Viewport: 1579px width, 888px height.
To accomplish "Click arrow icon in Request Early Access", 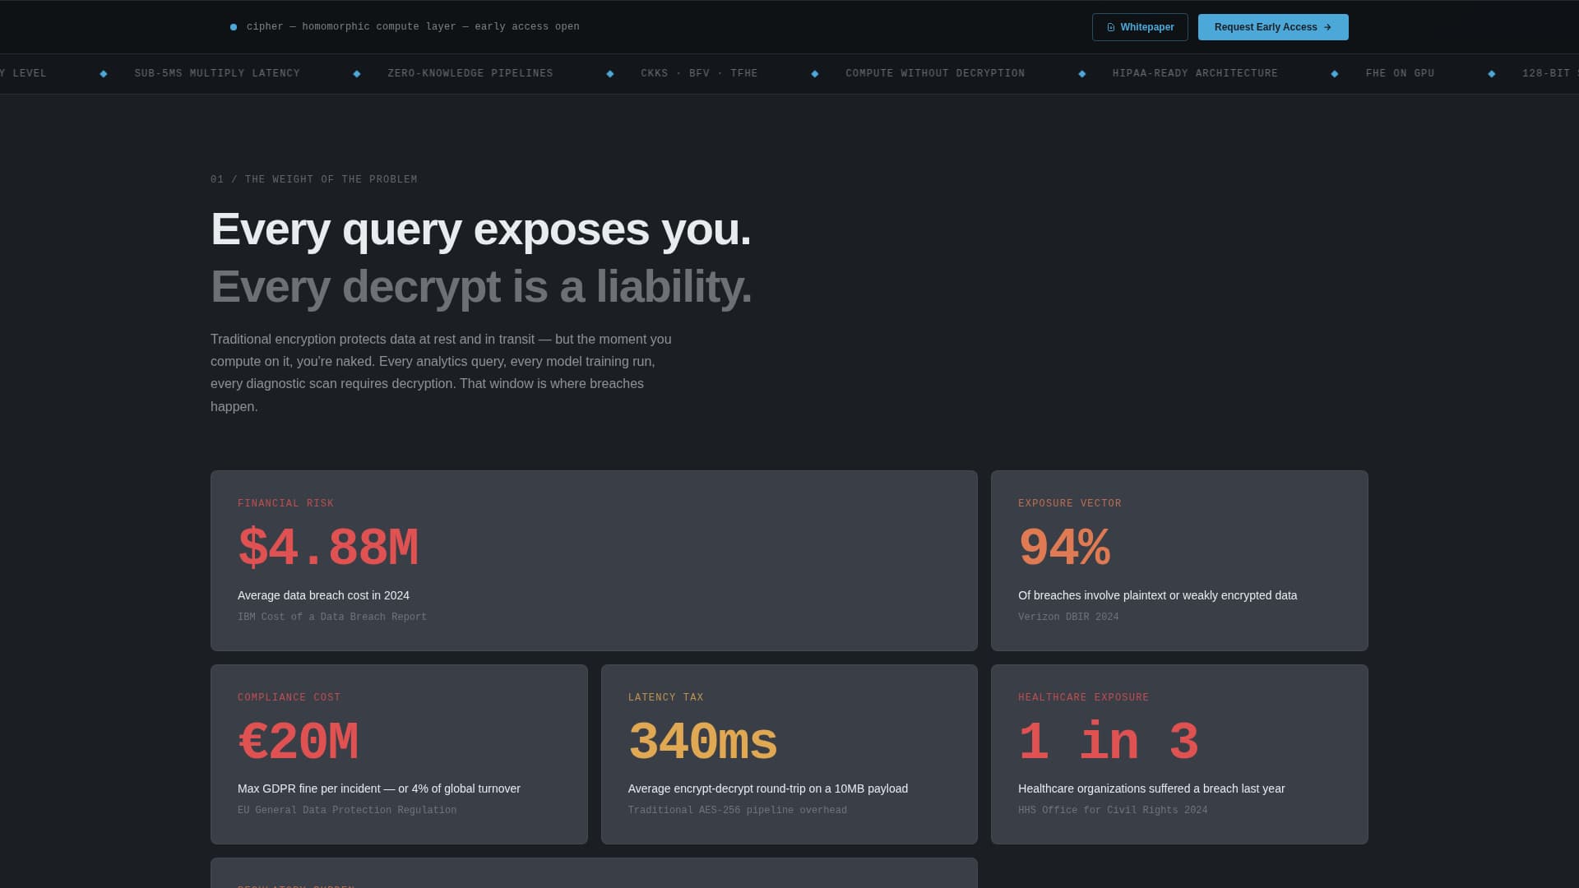I will (x=1327, y=27).
